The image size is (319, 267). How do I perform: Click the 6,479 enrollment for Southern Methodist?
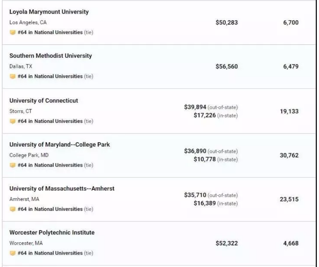tap(290, 67)
